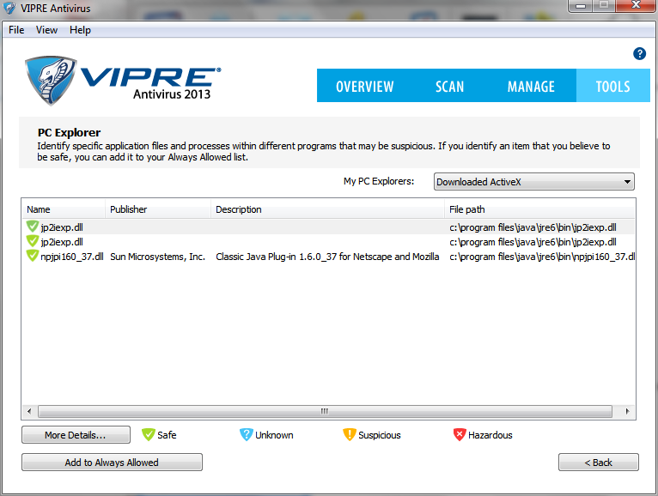Image resolution: width=658 pixels, height=496 pixels.
Task: Minimize the VIPRE Antivirus window
Action: (581, 5)
